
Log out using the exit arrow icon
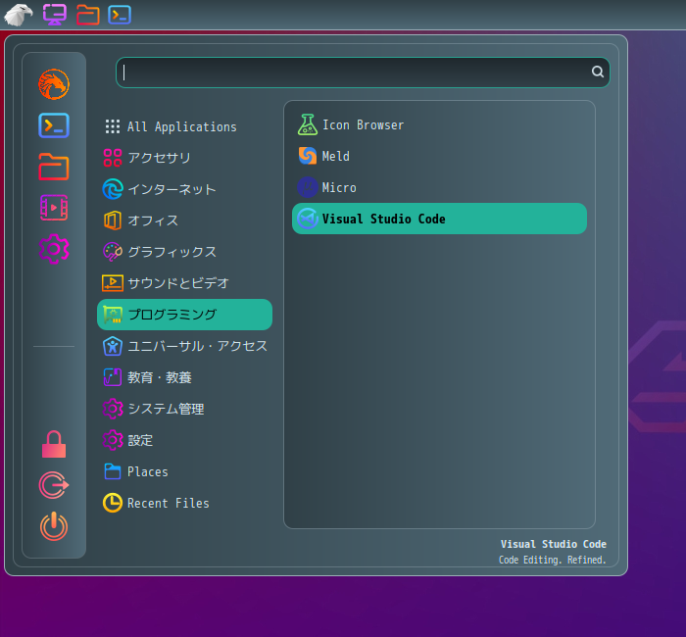pos(54,485)
